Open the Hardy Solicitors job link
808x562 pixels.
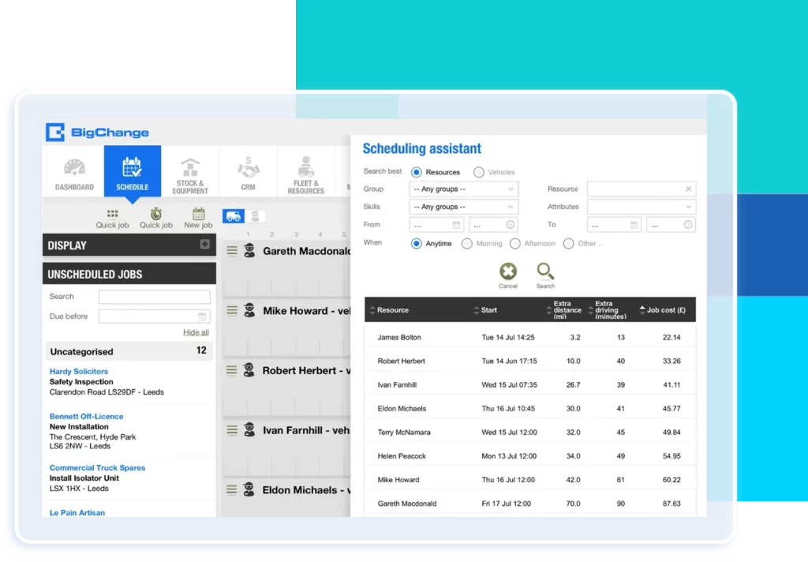coord(78,371)
